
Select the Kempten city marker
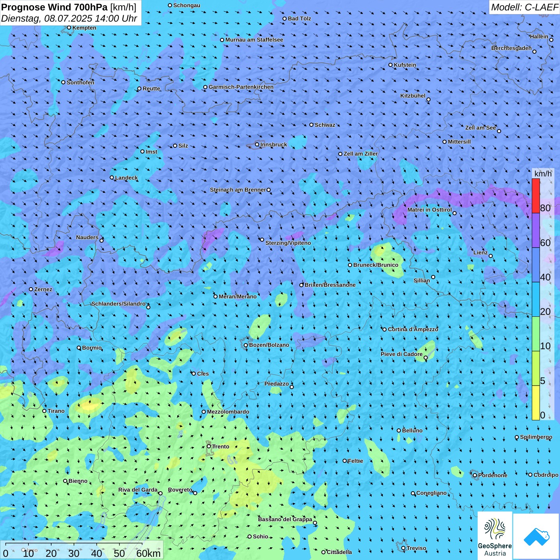point(69,28)
